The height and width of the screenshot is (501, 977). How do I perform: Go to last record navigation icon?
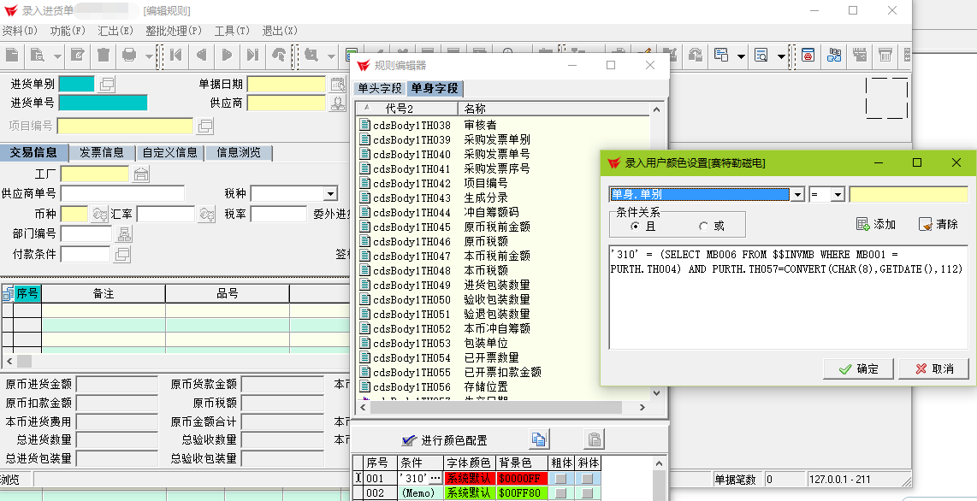(252, 56)
